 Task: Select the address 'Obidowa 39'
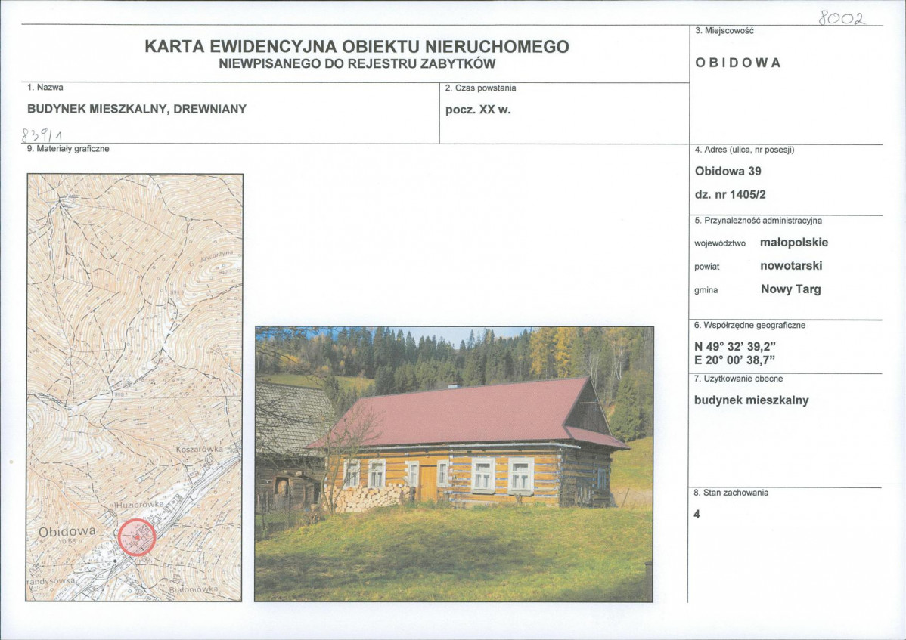(728, 172)
